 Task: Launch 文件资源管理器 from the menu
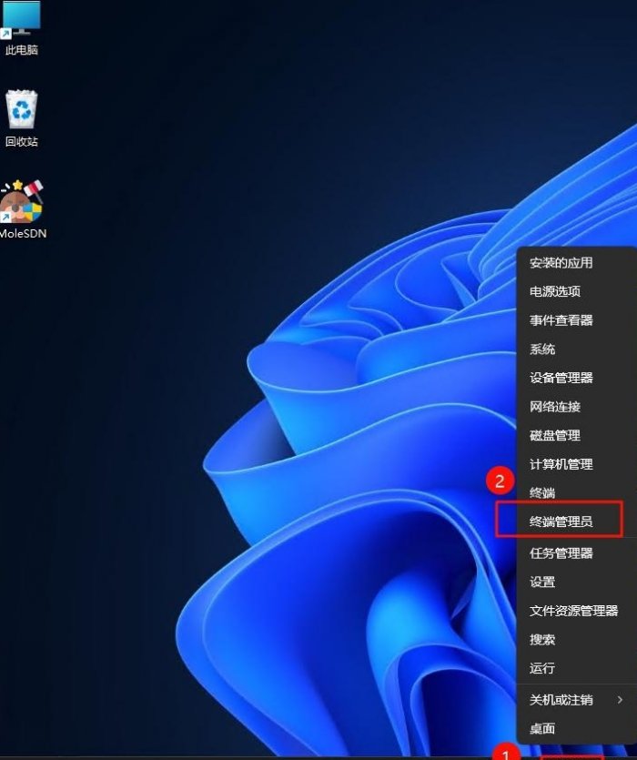point(573,611)
